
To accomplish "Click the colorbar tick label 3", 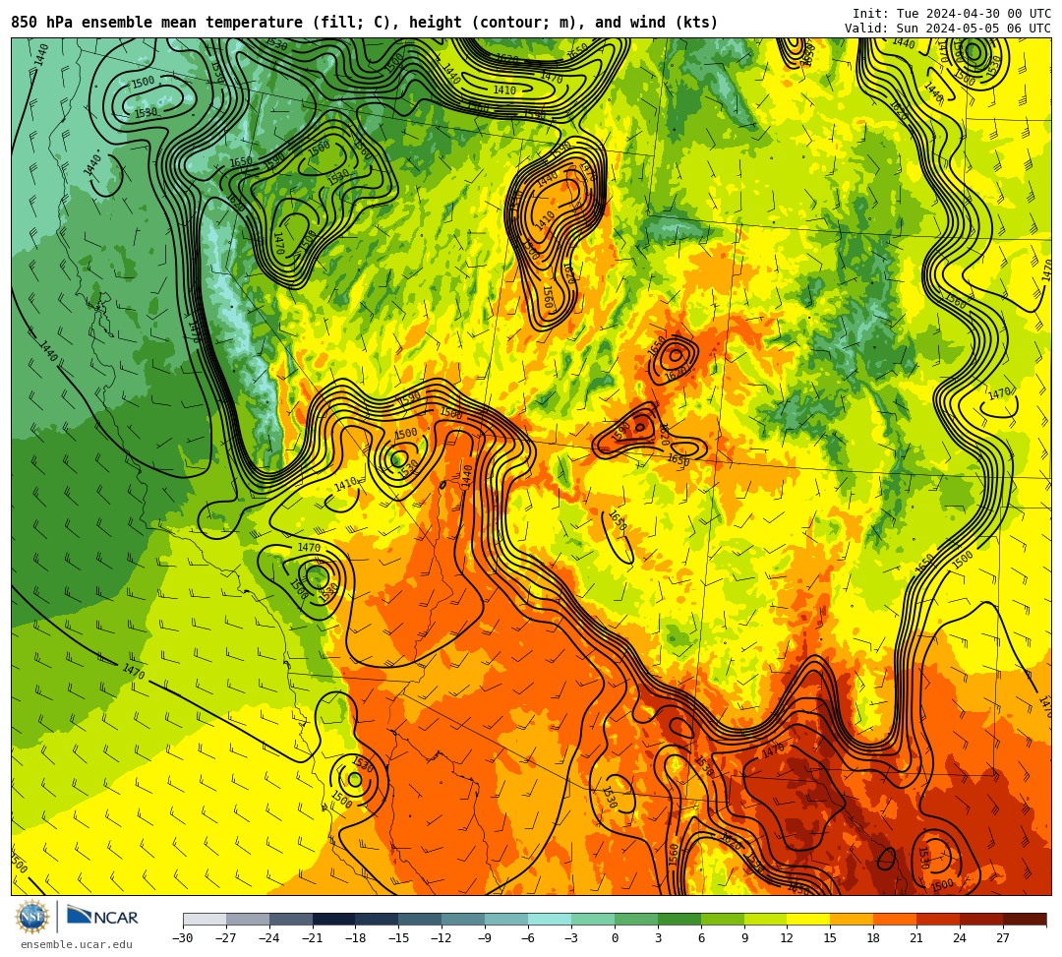I will click(658, 938).
